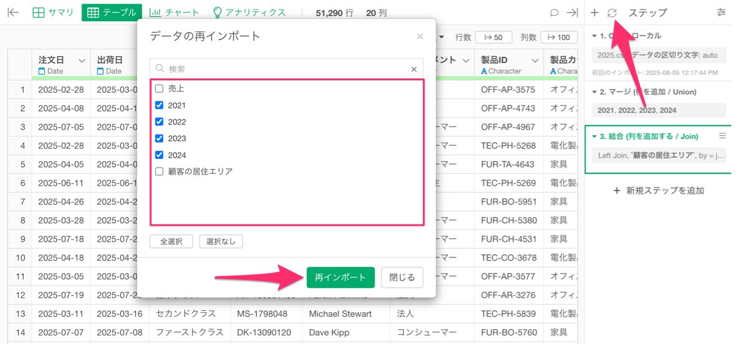The width and height of the screenshot is (744, 344).
Task: Open the 製品ID column dropdown arrow
Action: [x=535, y=60]
